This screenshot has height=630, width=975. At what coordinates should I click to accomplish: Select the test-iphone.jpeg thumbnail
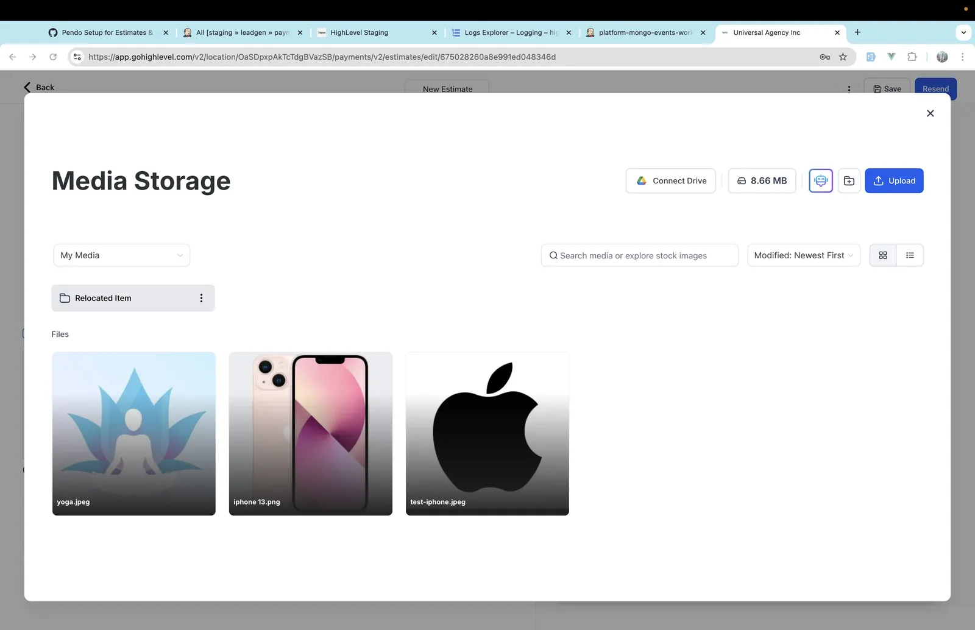point(487,434)
